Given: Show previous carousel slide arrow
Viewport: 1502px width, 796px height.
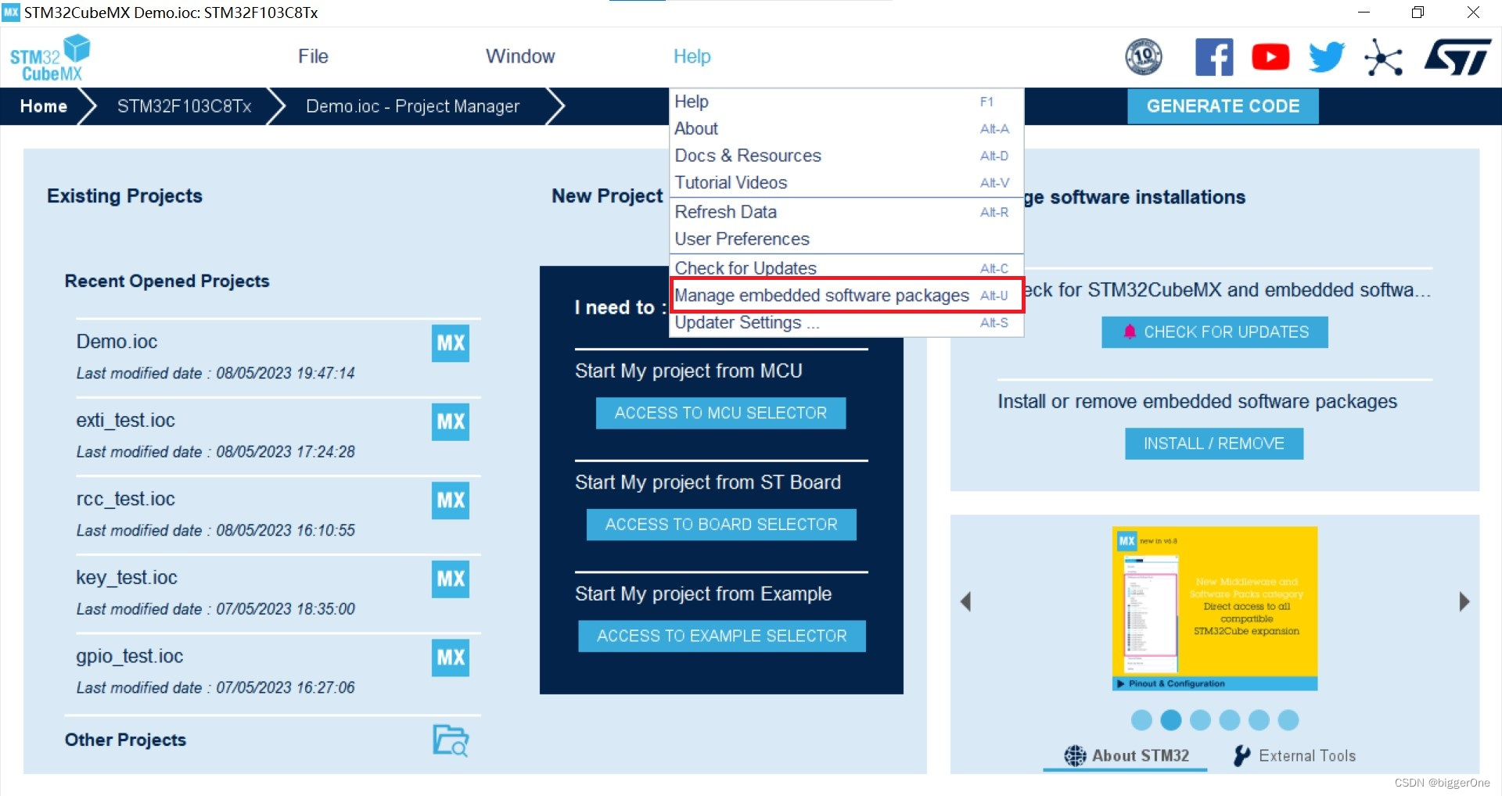Looking at the screenshot, I should [x=965, y=601].
